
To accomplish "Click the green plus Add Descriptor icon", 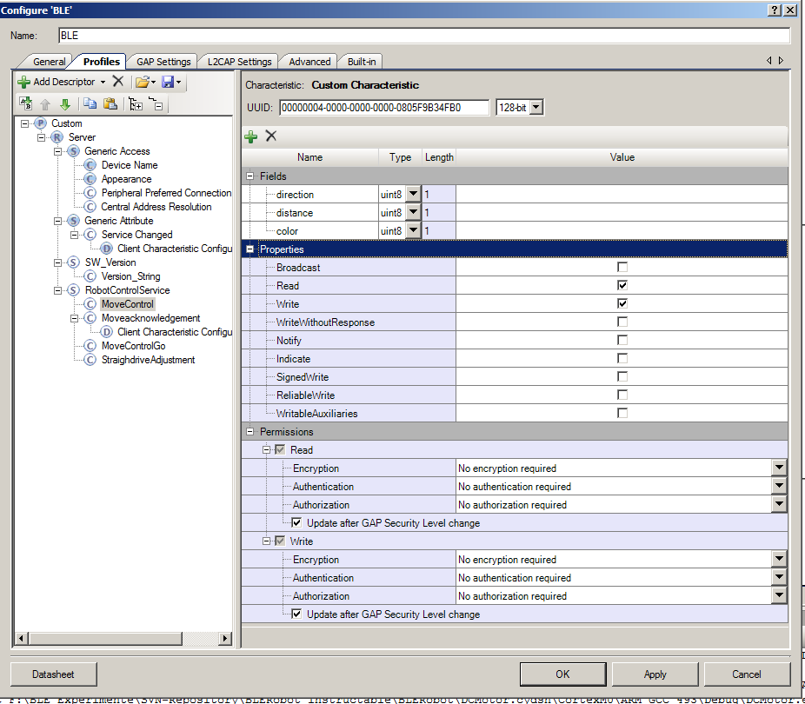I will [x=23, y=82].
